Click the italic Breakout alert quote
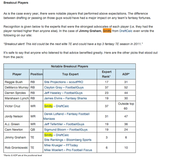The height and width of the screenshot is (162, 171). tap(73, 44)
